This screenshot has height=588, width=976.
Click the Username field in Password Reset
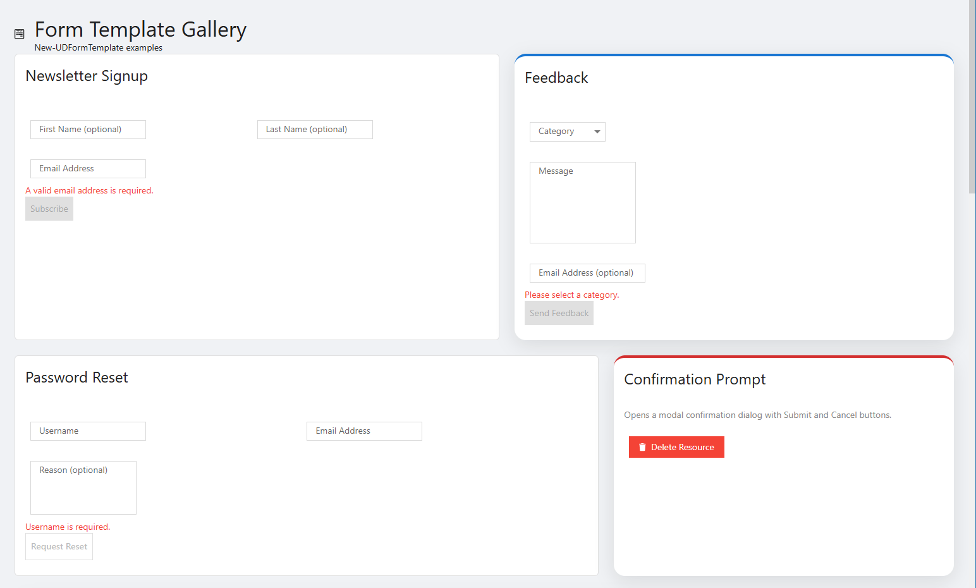pyautogui.click(x=88, y=431)
